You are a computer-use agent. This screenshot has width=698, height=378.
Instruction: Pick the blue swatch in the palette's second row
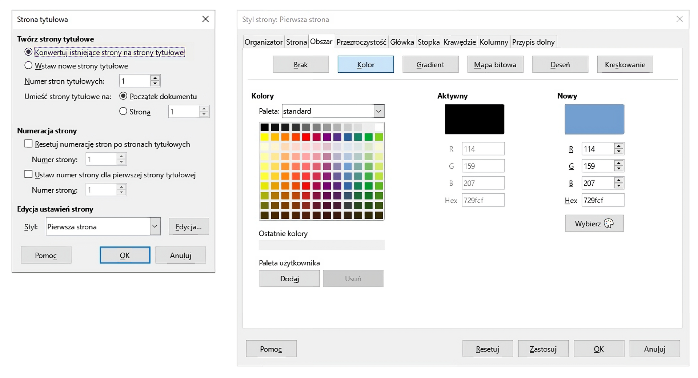[x=348, y=137]
